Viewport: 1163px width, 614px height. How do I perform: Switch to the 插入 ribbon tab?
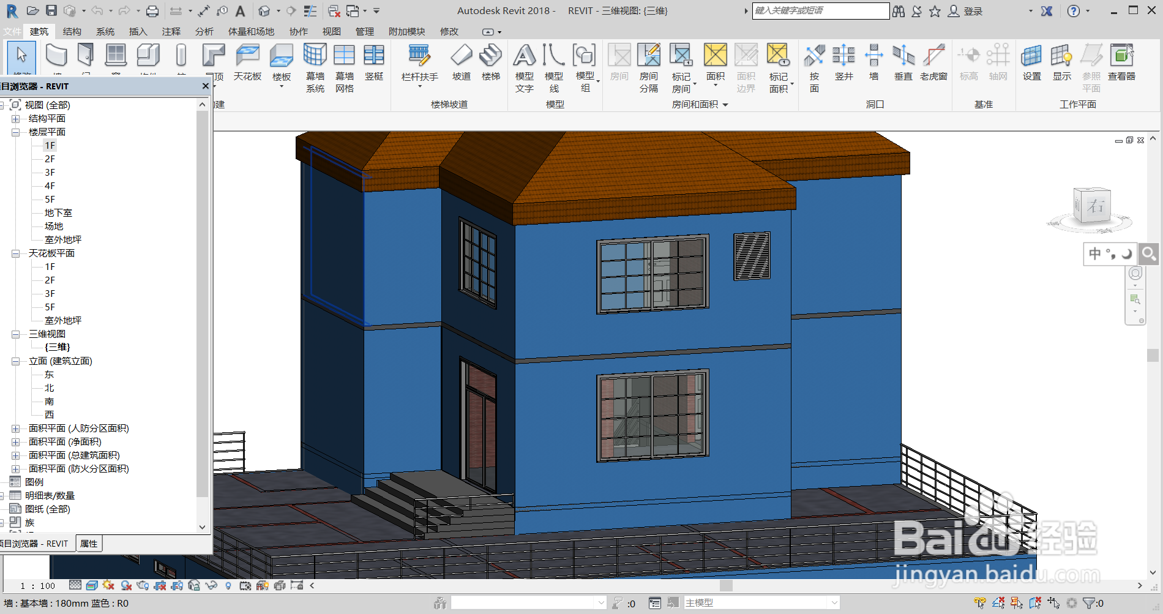coord(138,32)
